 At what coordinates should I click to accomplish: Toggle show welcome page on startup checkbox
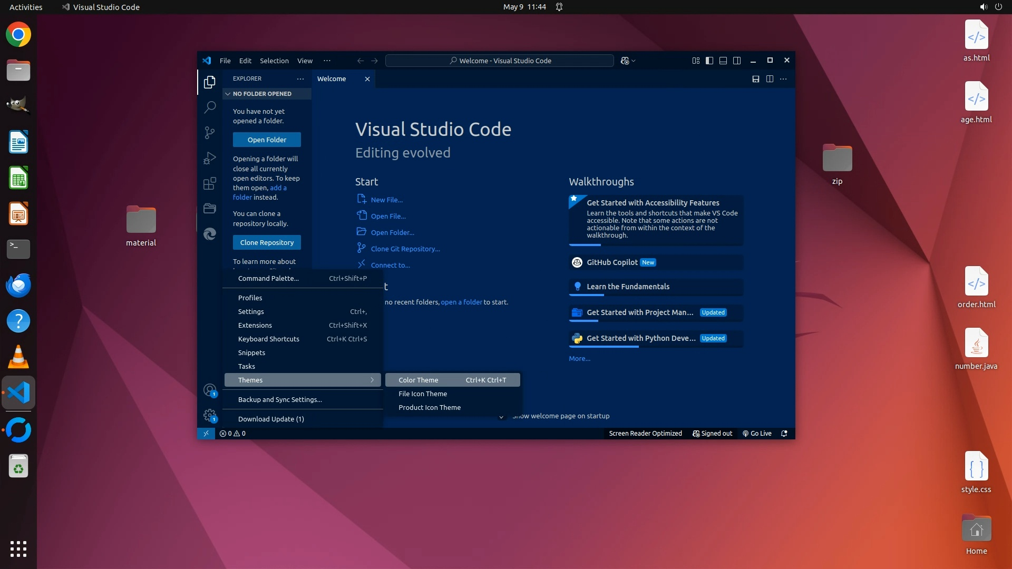501,416
